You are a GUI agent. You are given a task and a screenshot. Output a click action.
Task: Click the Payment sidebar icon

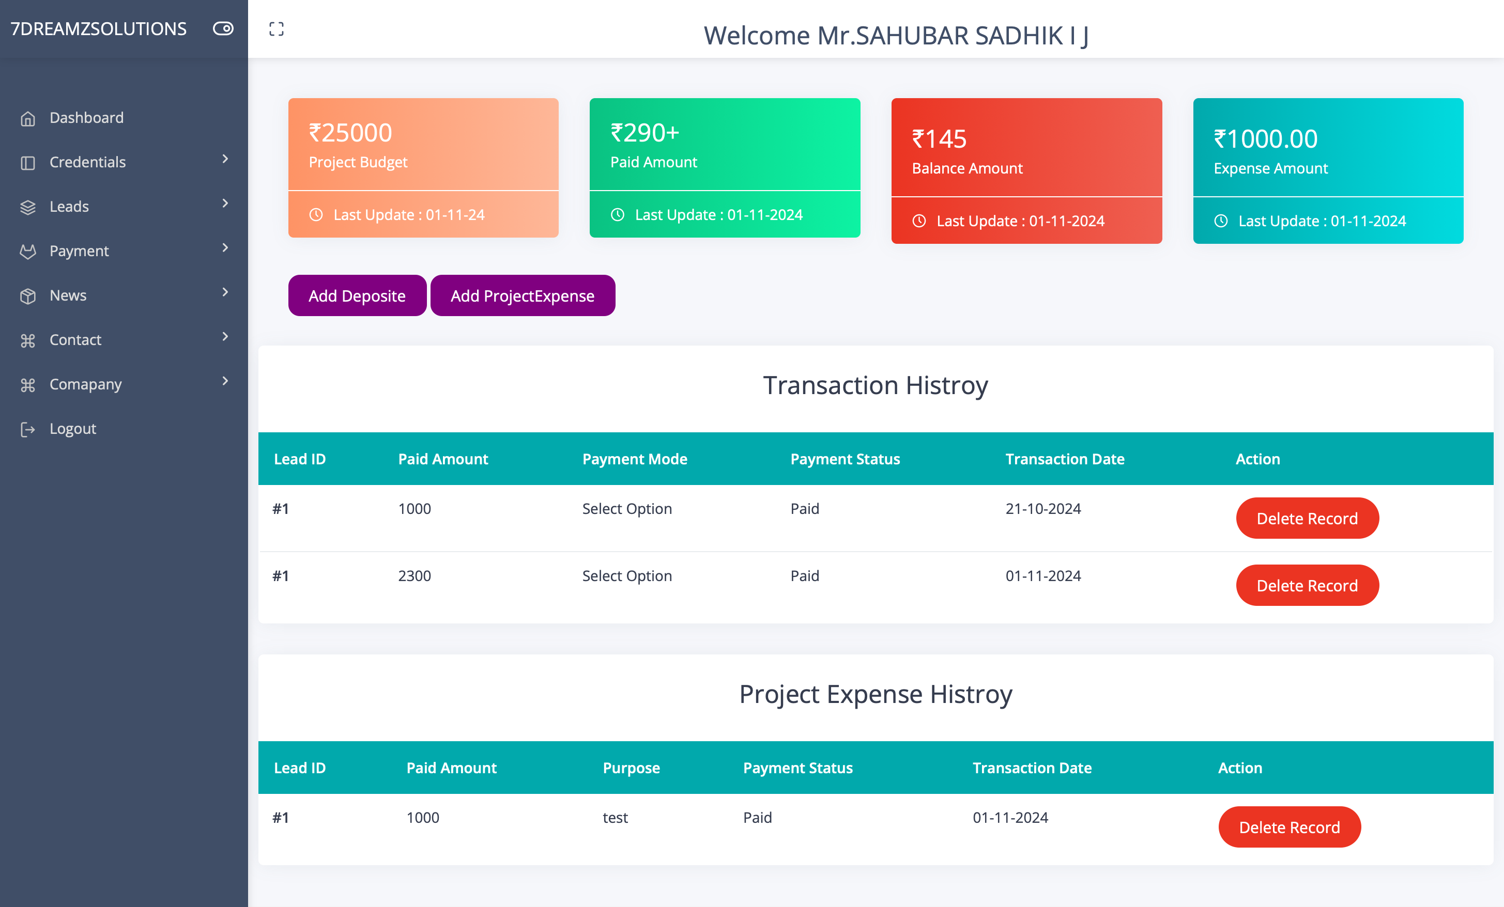point(27,252)
